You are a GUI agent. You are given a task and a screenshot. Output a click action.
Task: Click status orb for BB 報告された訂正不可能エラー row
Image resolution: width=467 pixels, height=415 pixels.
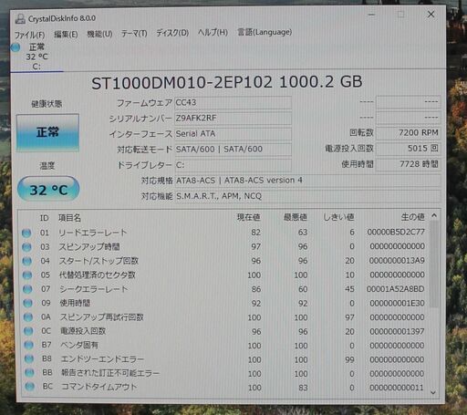click(x=29, y=373)
